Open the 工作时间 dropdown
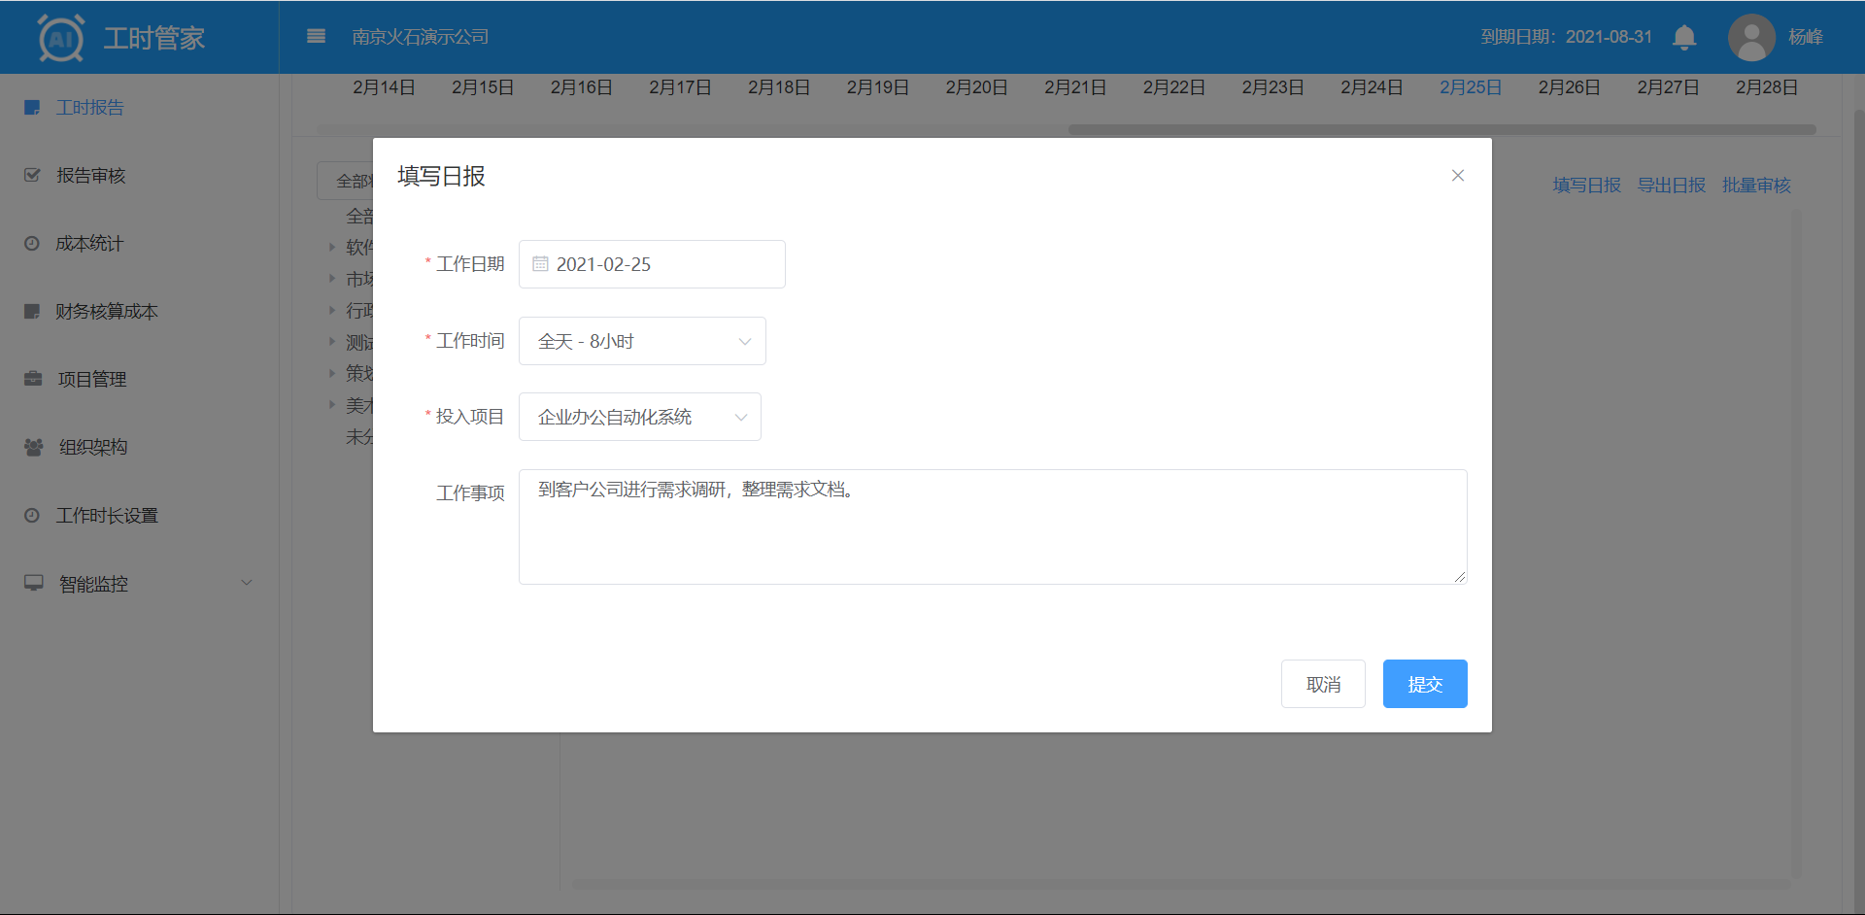This screenshot has height=915, width=1865. pos(642,341)
